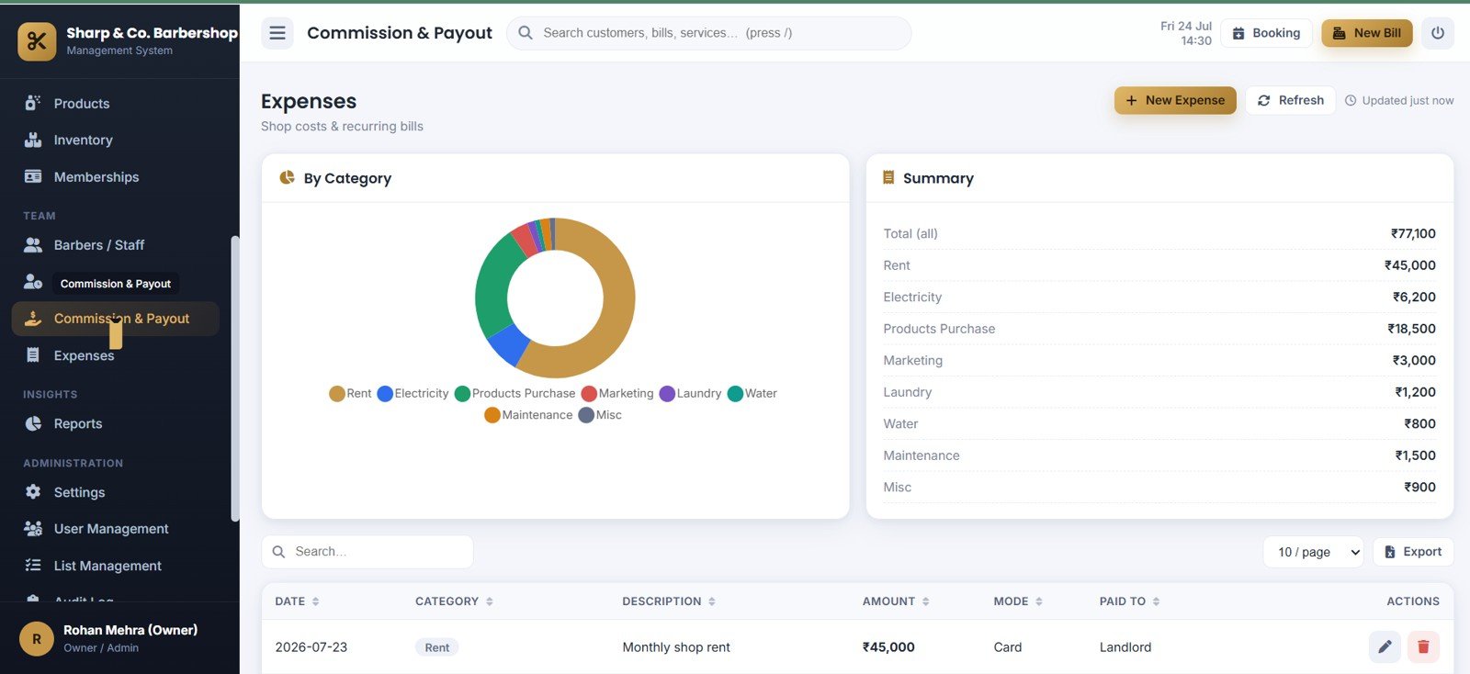Viewport: 1470px width, 674px height.
Task: Click the Monthly shop rent description
Action: [676, 647]
